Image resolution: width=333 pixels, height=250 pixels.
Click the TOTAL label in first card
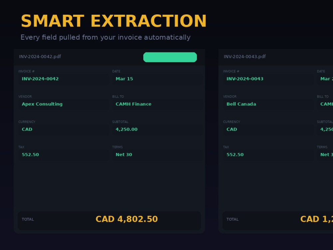click(28, 219)
